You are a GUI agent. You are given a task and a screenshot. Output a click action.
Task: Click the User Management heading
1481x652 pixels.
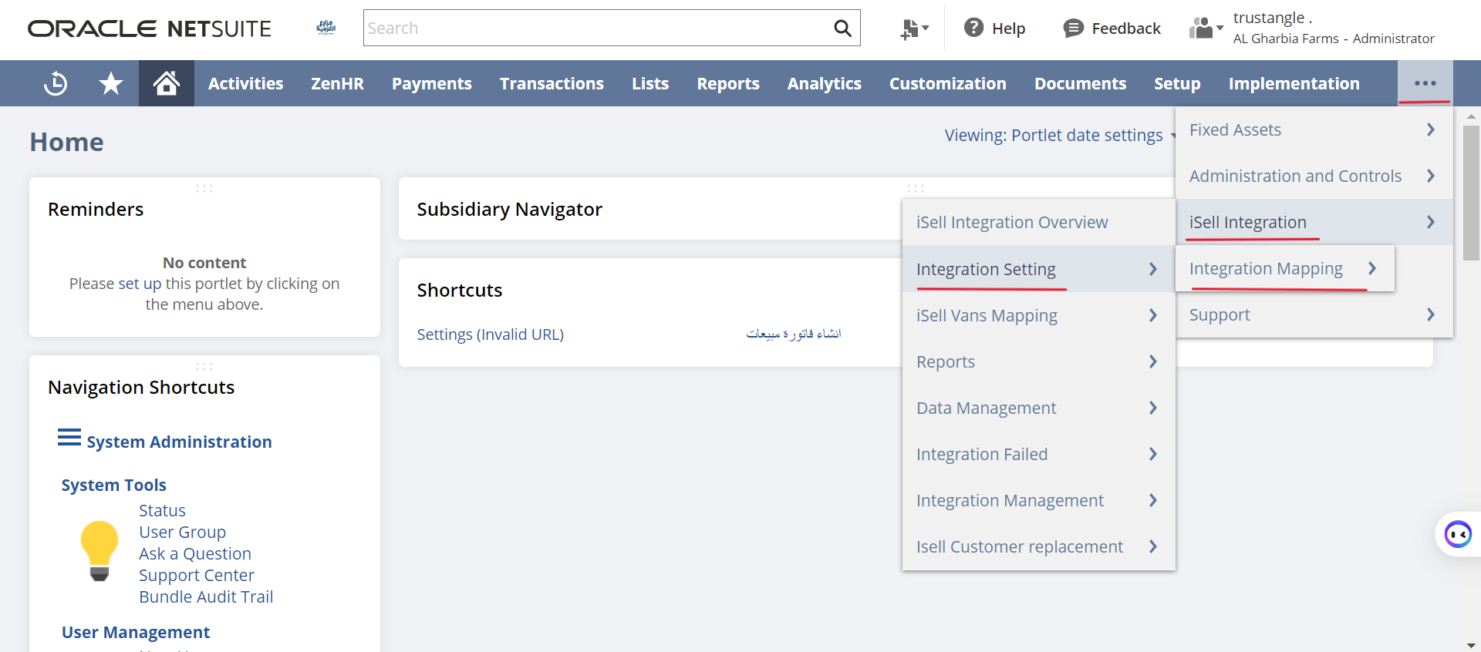[x=136, y=632]
